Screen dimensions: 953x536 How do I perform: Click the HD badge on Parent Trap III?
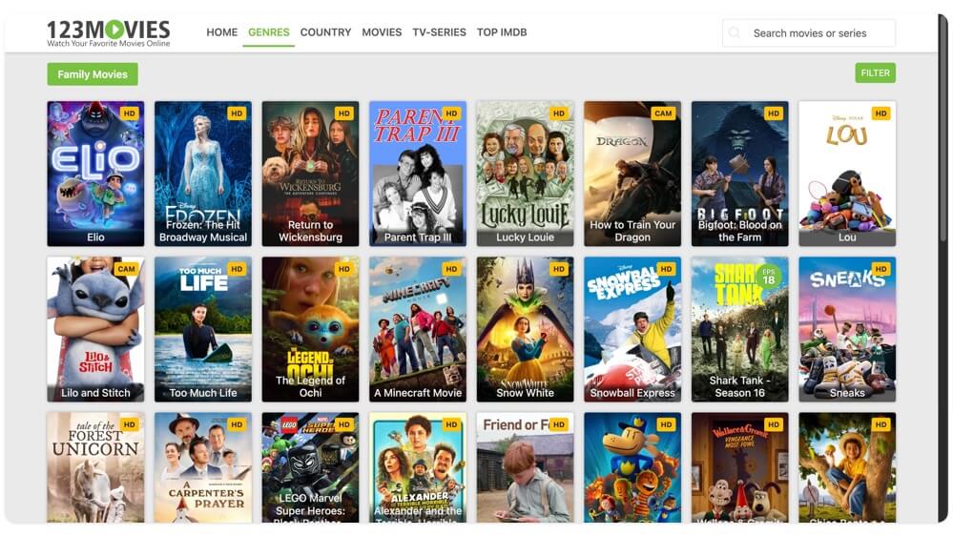tap(451, 113)
